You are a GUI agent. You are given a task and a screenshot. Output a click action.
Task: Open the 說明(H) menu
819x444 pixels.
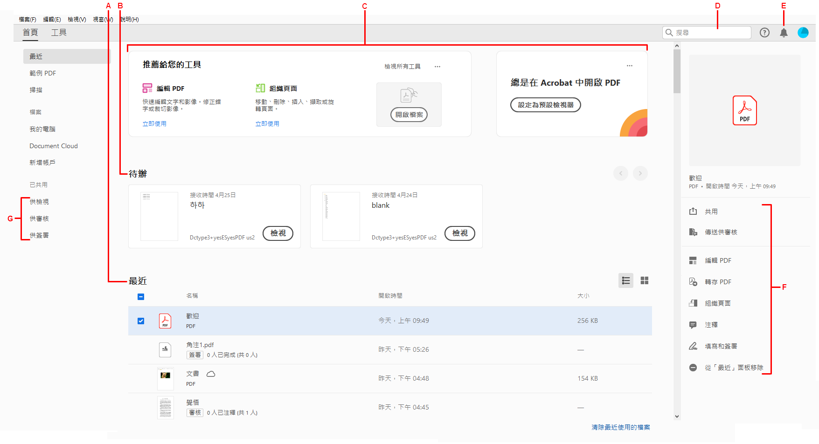click(130, 20)
